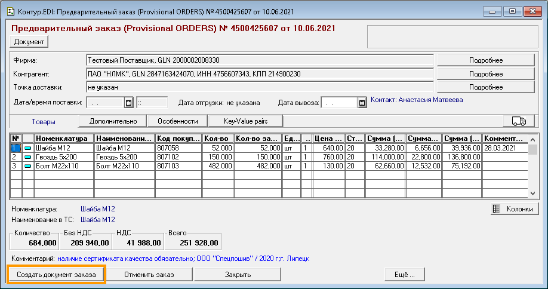Click the cyan status icon in the Болт М22x110 row
548x289 pixels.
[x=27, y=166]
